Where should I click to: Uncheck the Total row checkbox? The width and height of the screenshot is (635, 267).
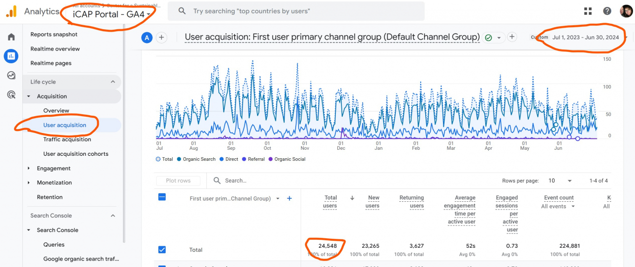(x=162, y=250)
